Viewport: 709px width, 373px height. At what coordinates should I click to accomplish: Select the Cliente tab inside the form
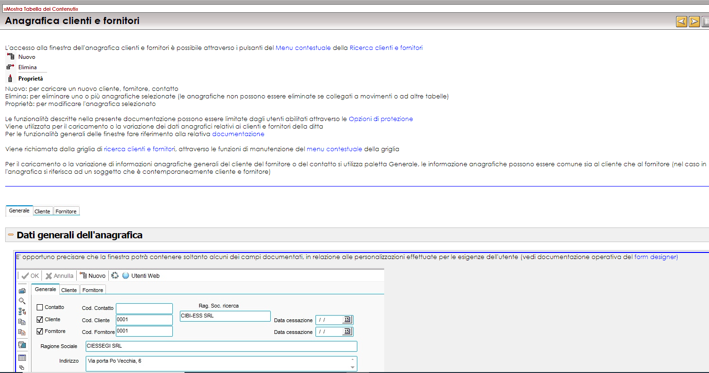[69, 290]
